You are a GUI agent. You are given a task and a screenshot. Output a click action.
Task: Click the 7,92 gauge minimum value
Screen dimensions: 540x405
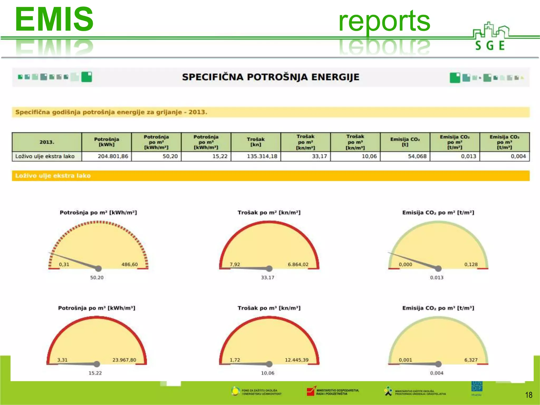(235, 264)
